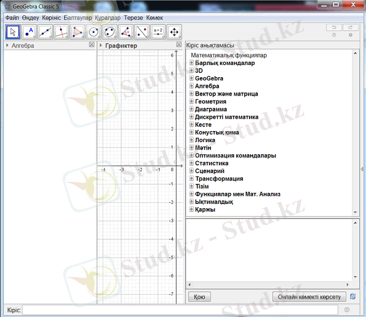Expand the Қаржы category
The width and height of the screenshot is (366, 317).
pyautogui.click(x=191, y=209)
